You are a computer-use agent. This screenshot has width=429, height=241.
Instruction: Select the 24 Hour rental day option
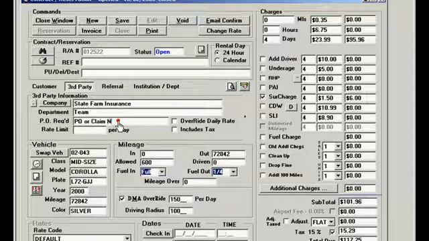[217, 52]
